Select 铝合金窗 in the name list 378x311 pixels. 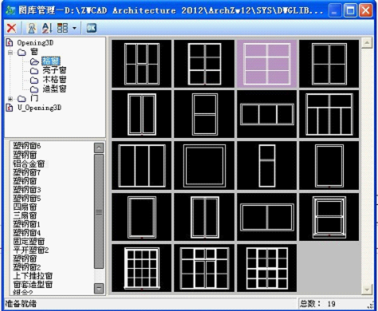pos(29,163)
